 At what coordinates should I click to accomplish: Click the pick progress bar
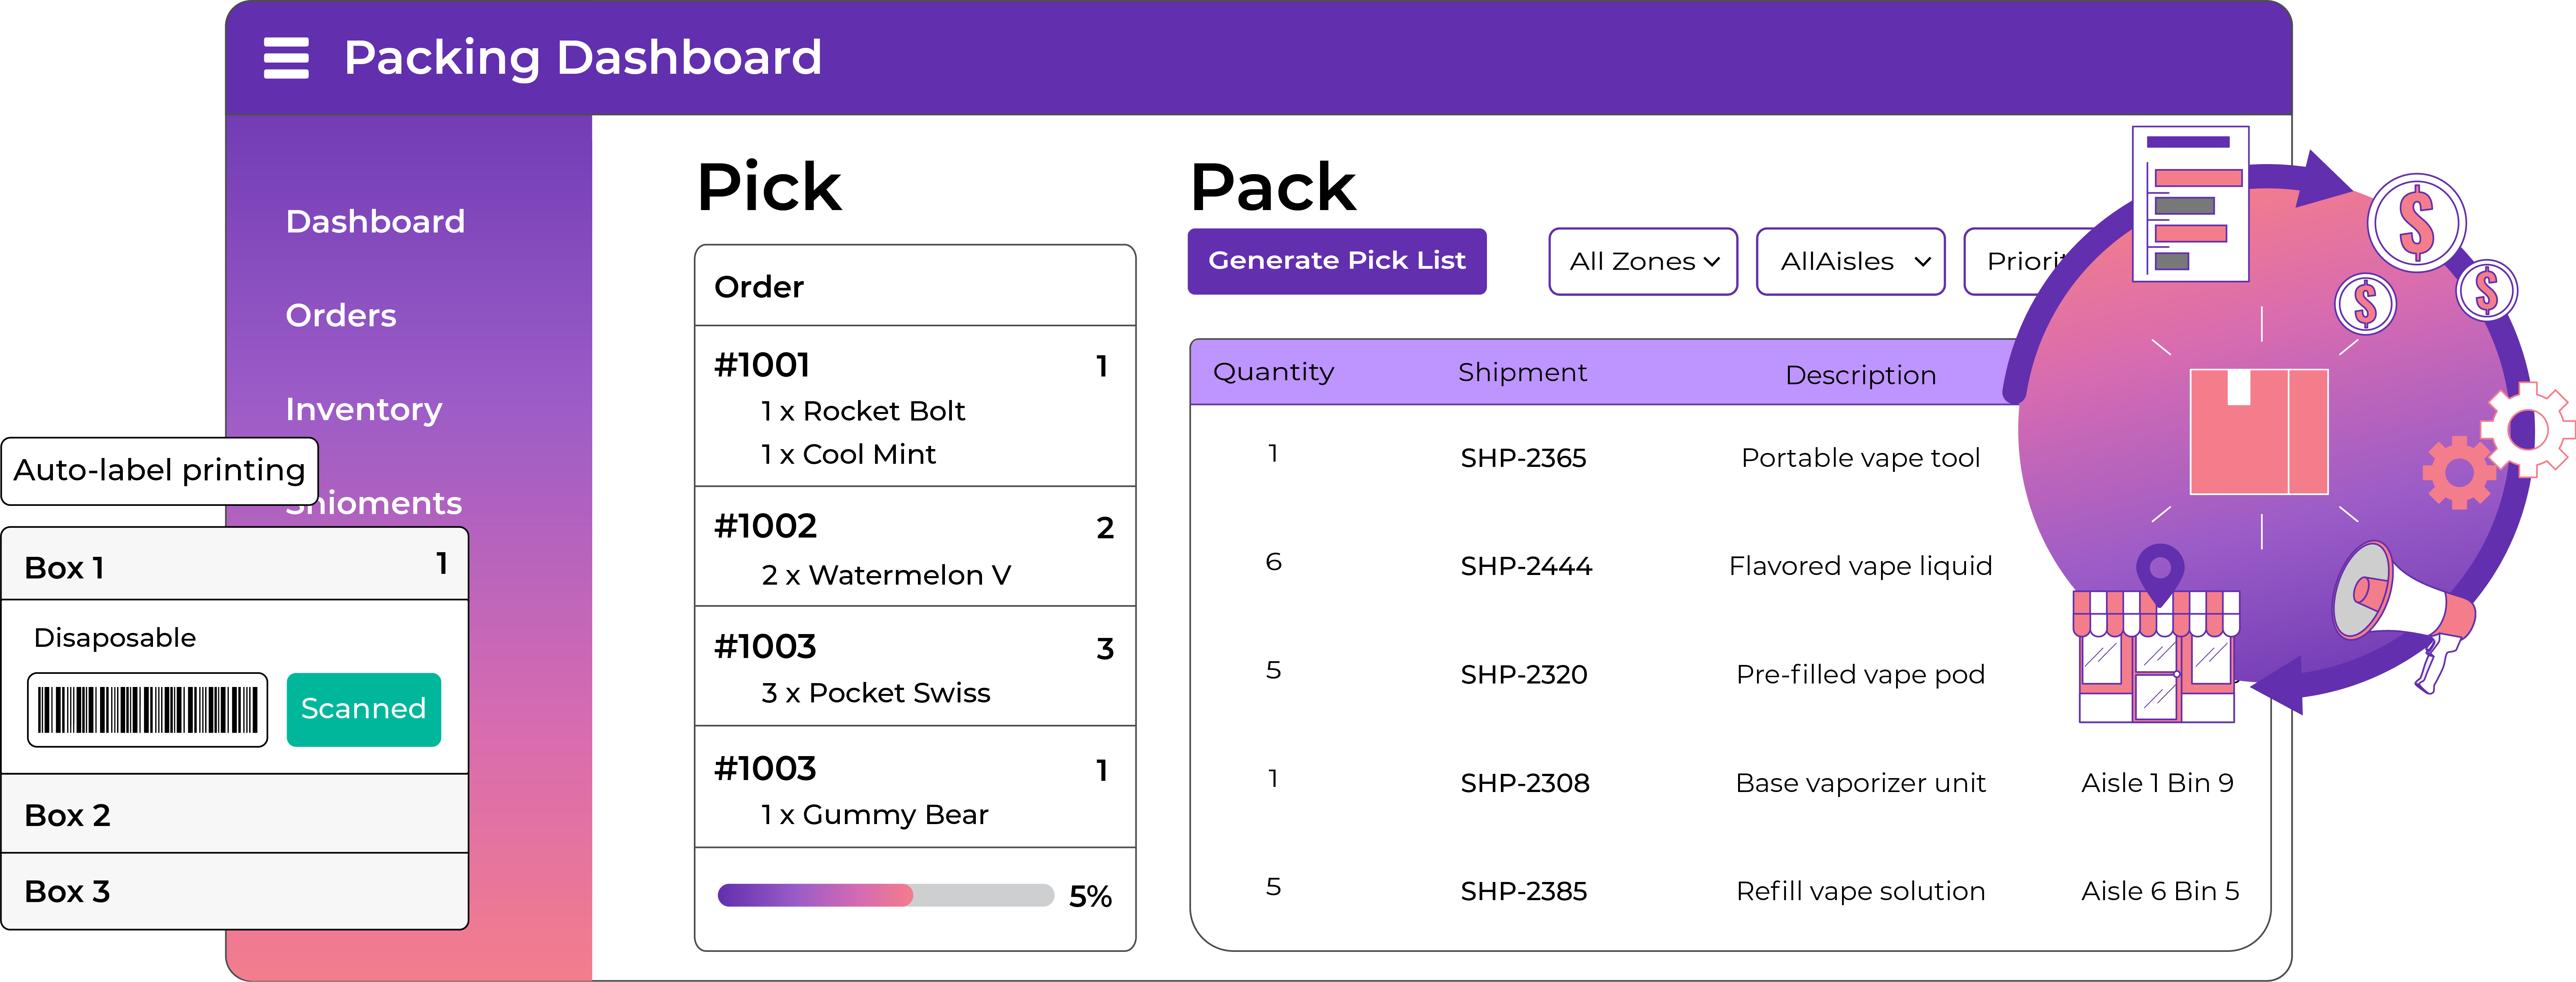[885, 895]
